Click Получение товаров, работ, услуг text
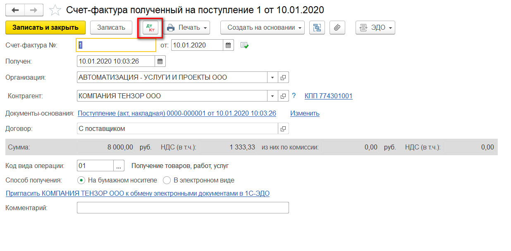Image resolution: width=511 pixels, height=251 pixels. (180, 166)
